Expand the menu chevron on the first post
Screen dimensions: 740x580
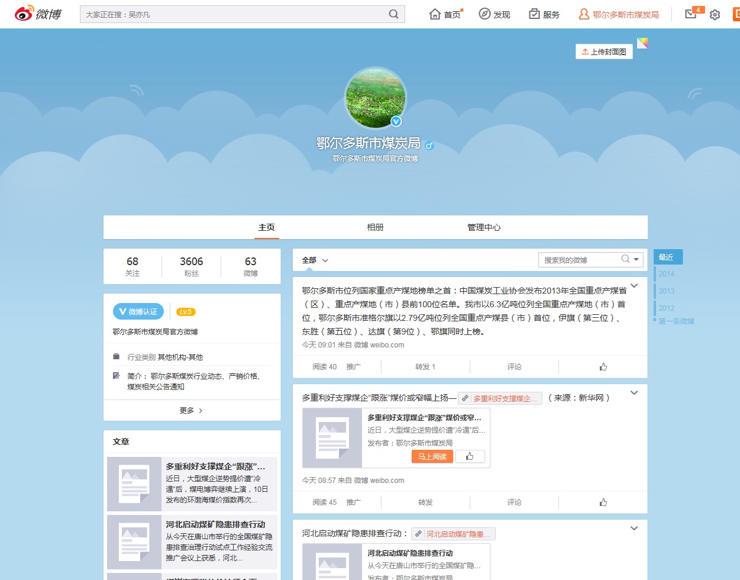(634, 286)
